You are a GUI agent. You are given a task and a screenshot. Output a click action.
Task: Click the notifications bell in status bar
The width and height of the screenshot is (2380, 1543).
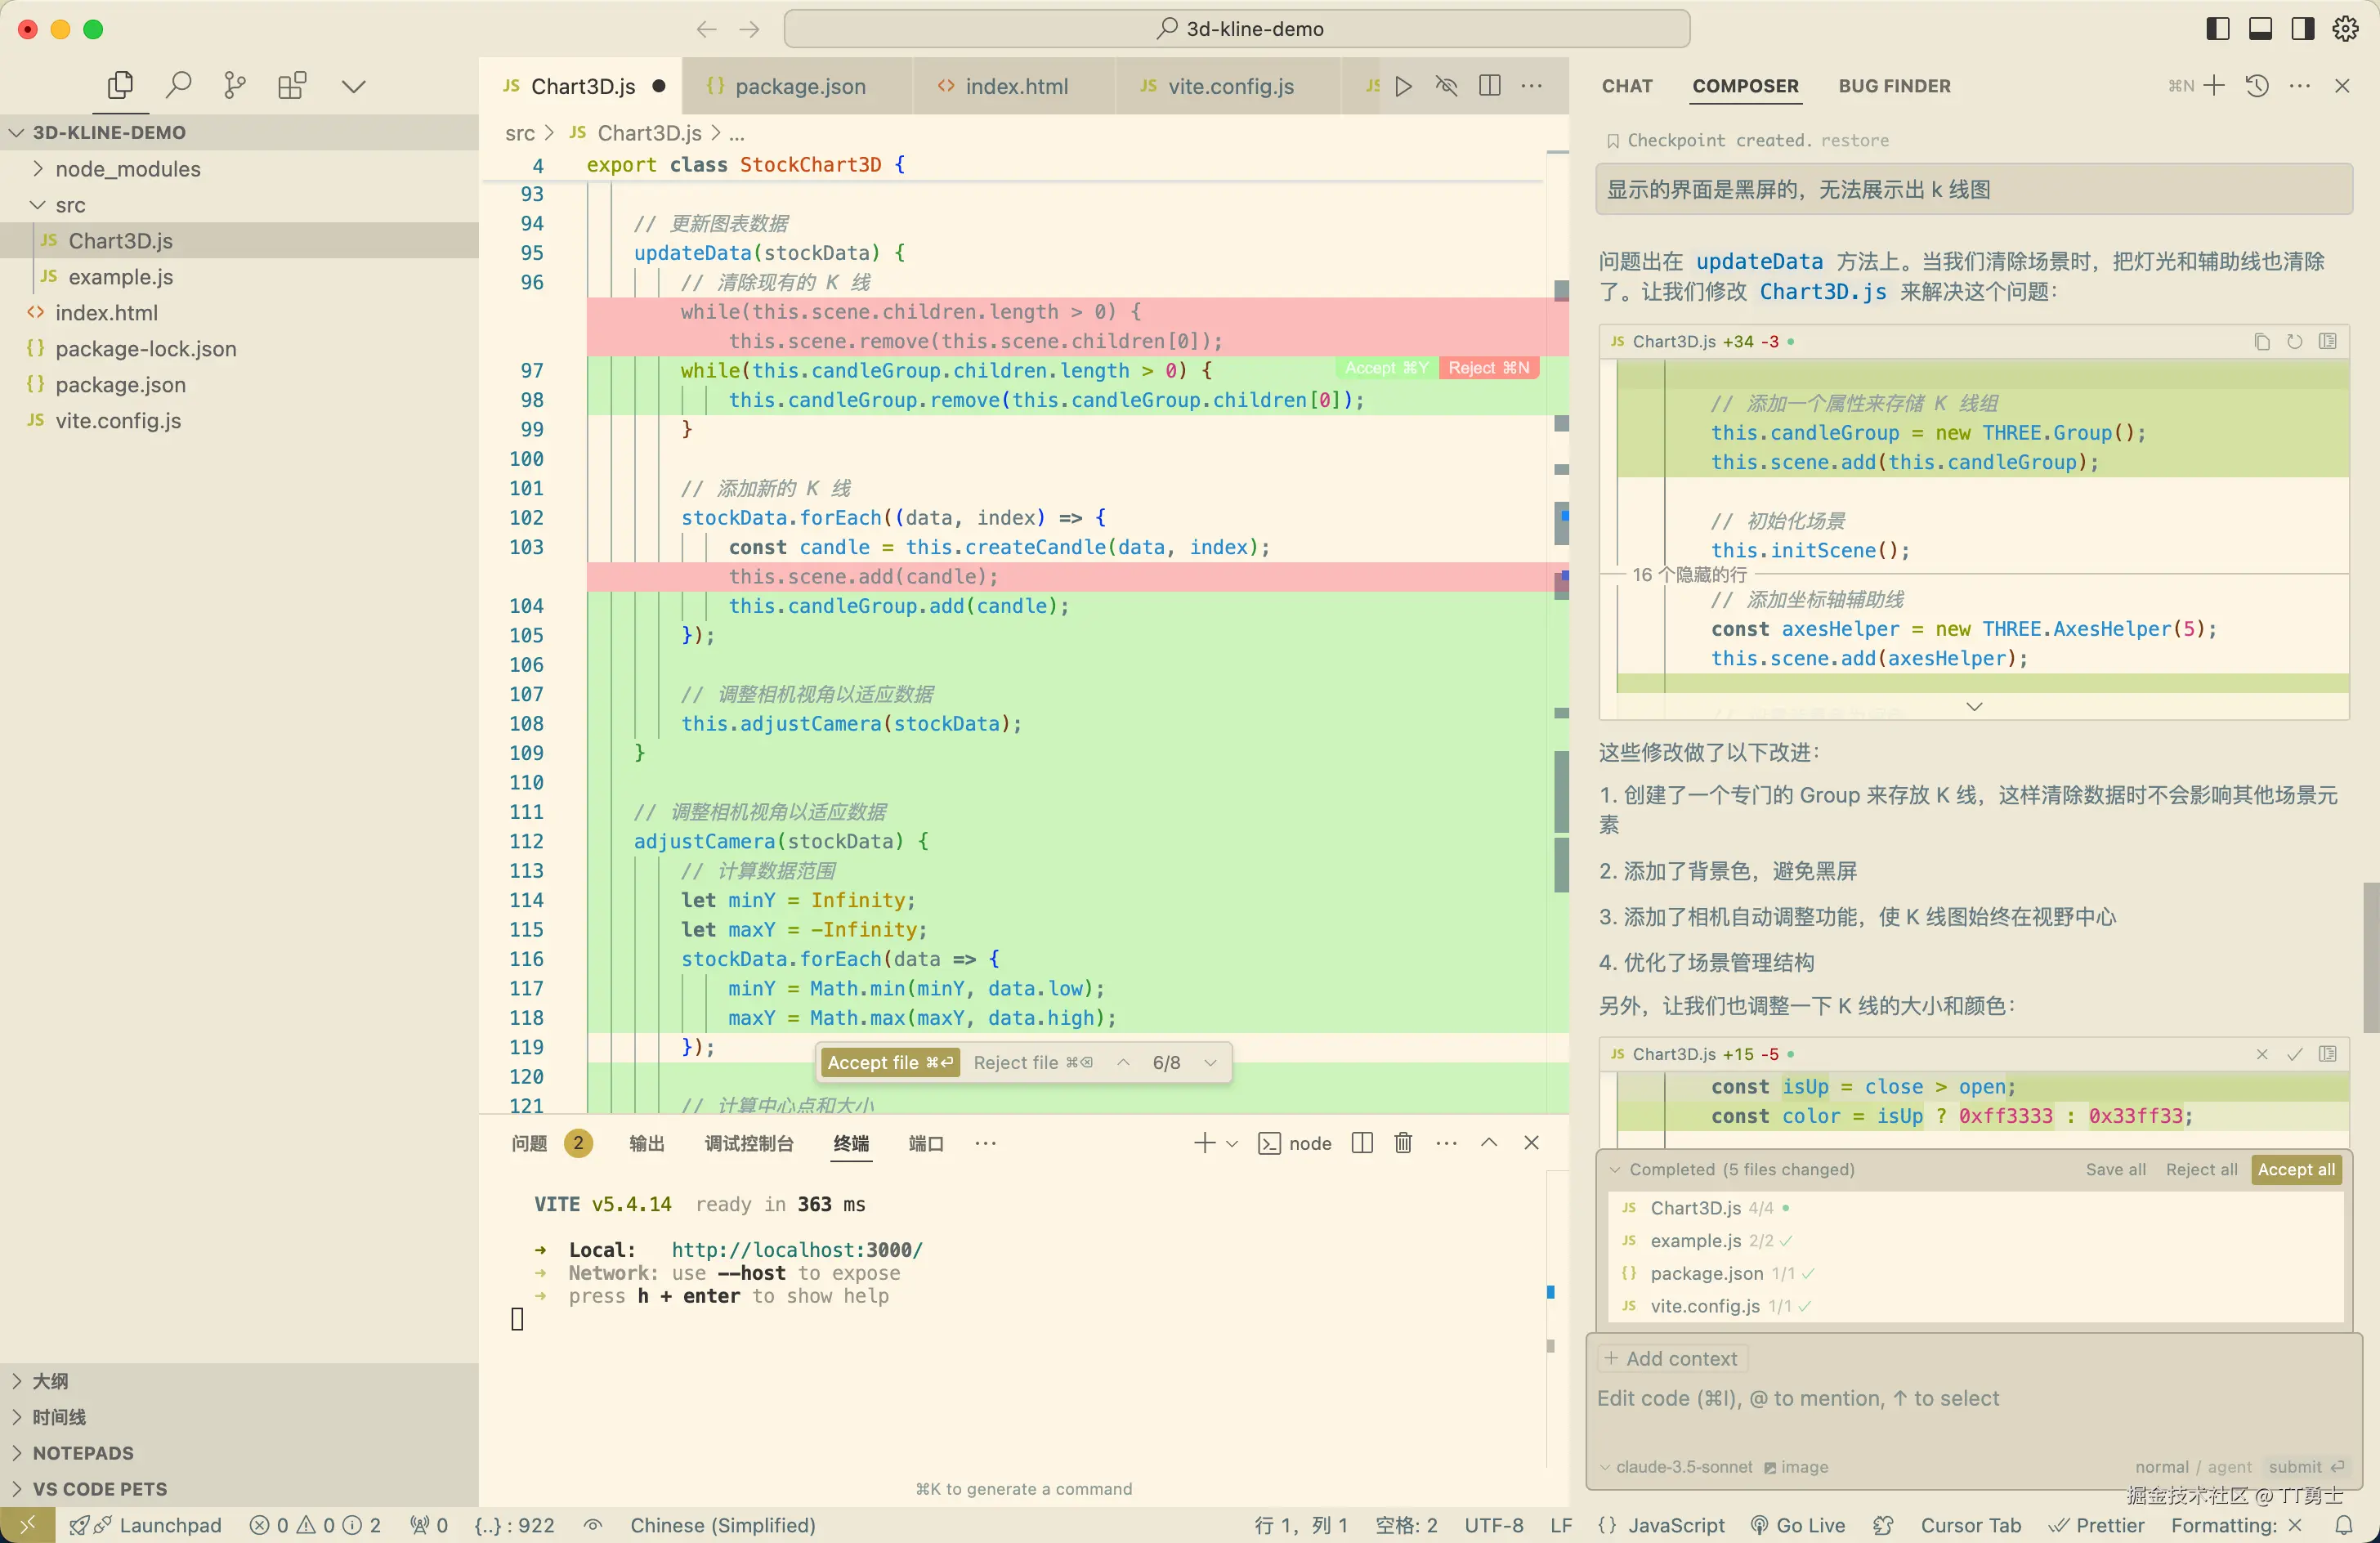pyautogui.click(x=2343, y=1525)
